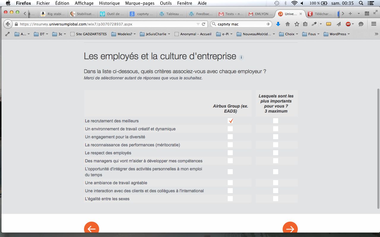The width and height of the screenshot is (380, 237).
Task: Click the site security padlock icon
Action: click(16, 24)
